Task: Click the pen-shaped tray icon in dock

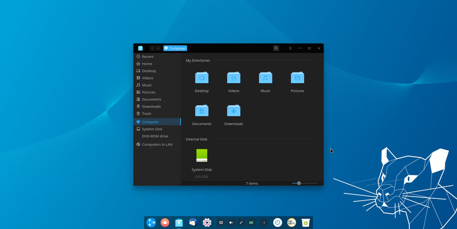Action: pos(241,223)
